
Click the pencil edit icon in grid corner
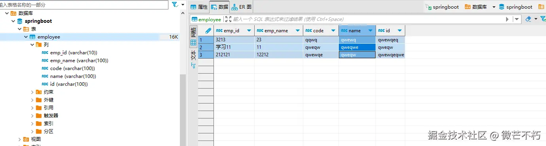point(208,30)
